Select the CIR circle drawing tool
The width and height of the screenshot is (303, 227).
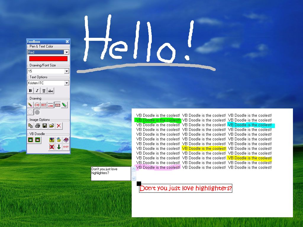(37, 105)
